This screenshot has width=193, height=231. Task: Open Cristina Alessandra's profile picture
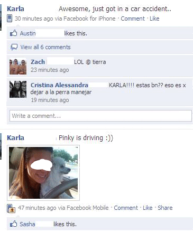tap(18, 89)
